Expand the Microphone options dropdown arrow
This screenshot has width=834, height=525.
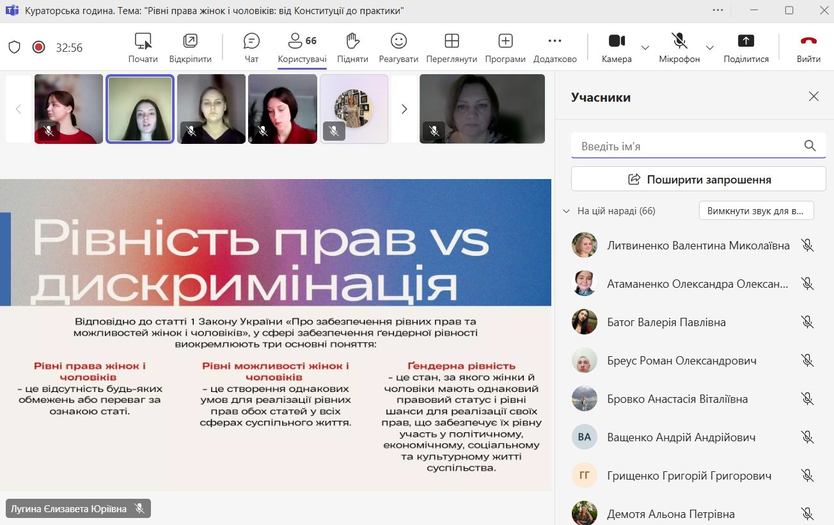tap(709, 48)
